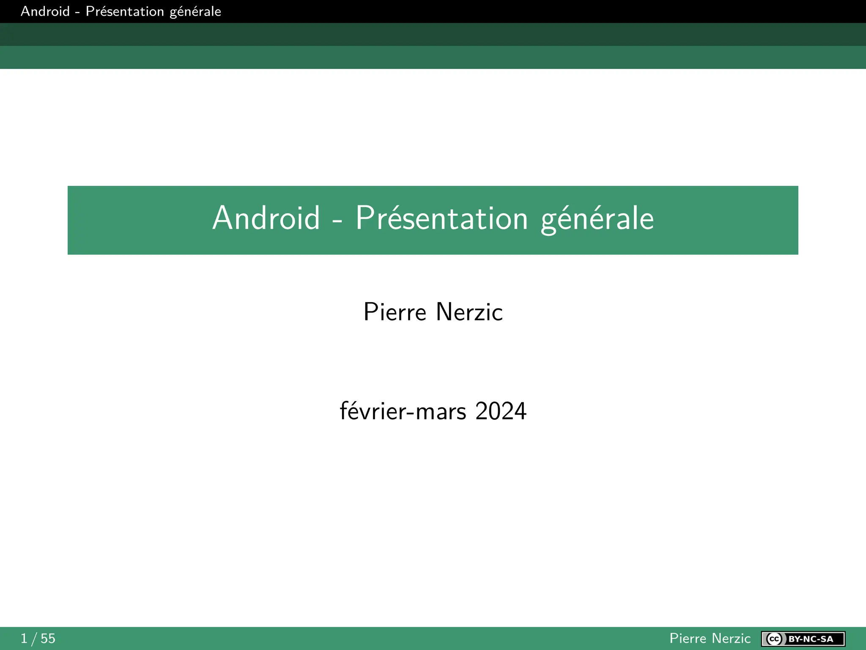Click the word Présentation in the large title
The height and width of the screenshot is (650, 866).
(441, 218)
